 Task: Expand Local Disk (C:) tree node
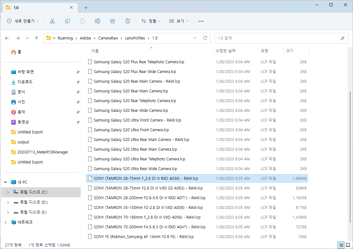click(x=8, y=192)
